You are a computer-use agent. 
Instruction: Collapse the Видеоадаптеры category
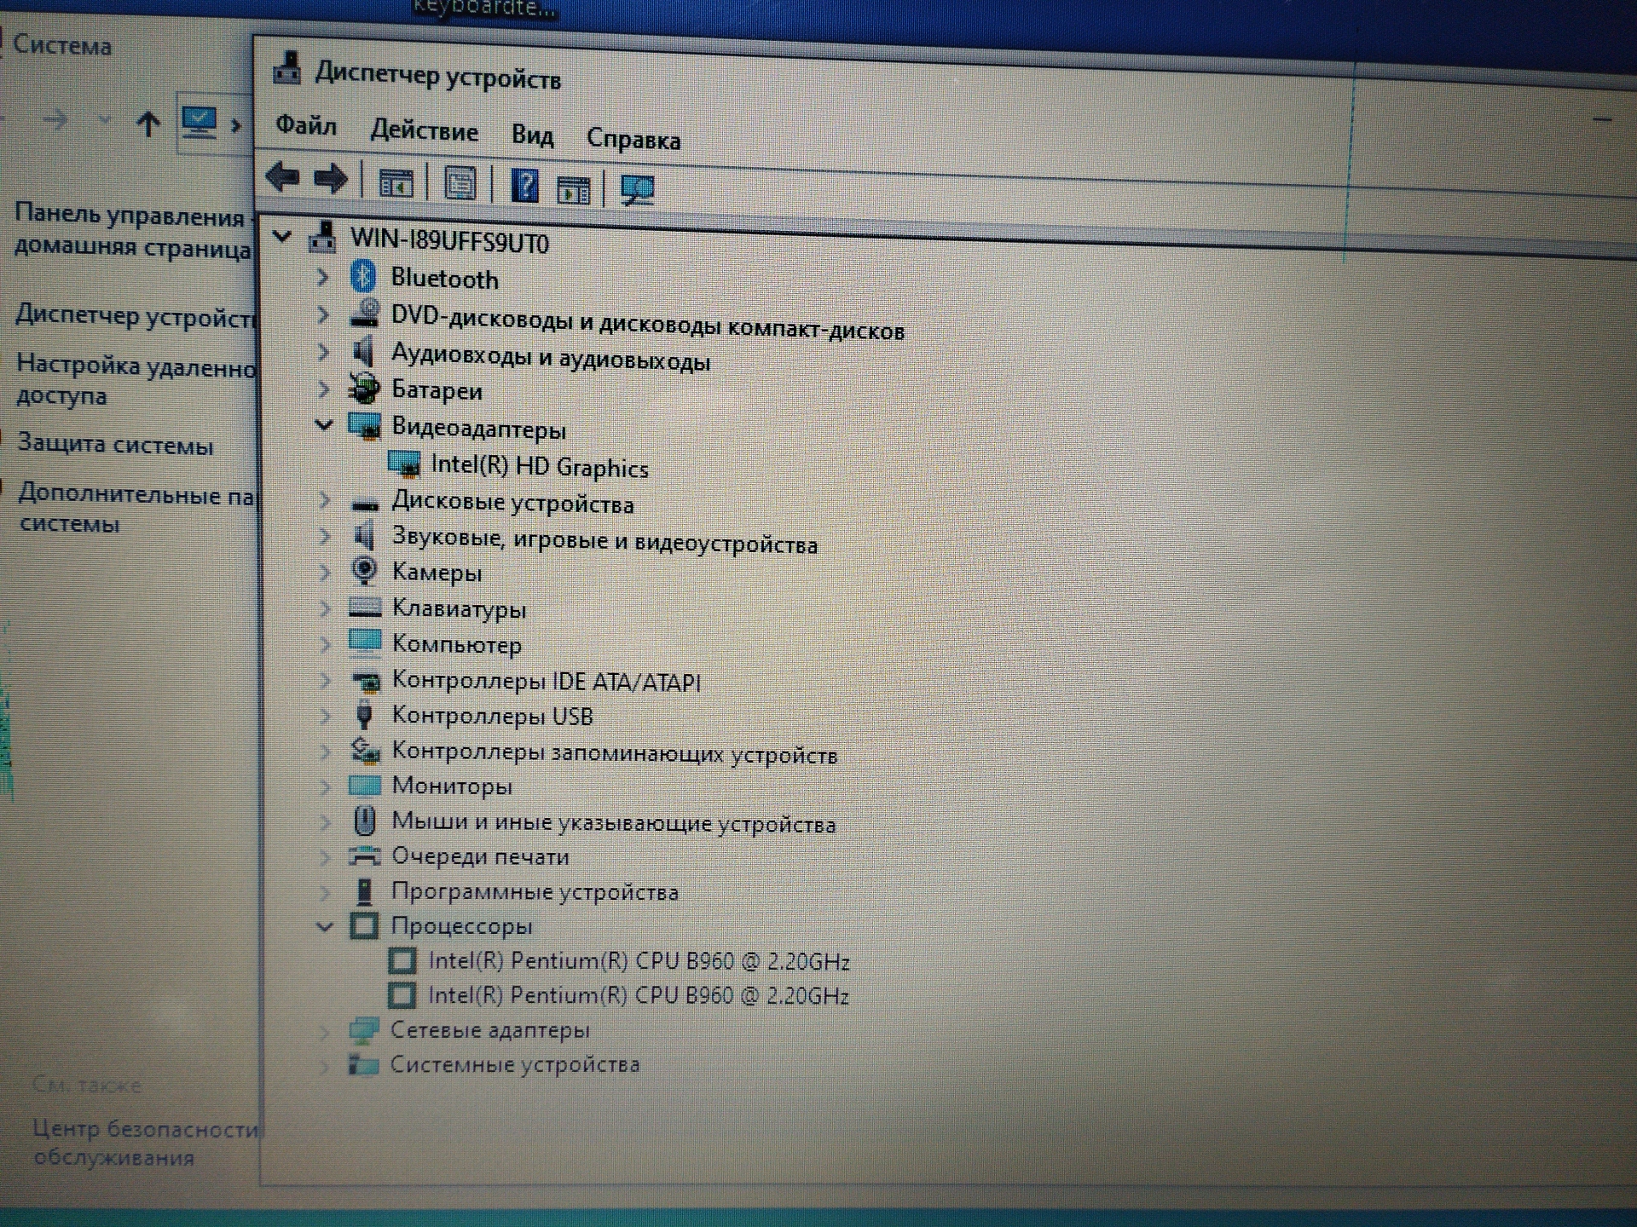pyautogui.click(x=323, y=425)
